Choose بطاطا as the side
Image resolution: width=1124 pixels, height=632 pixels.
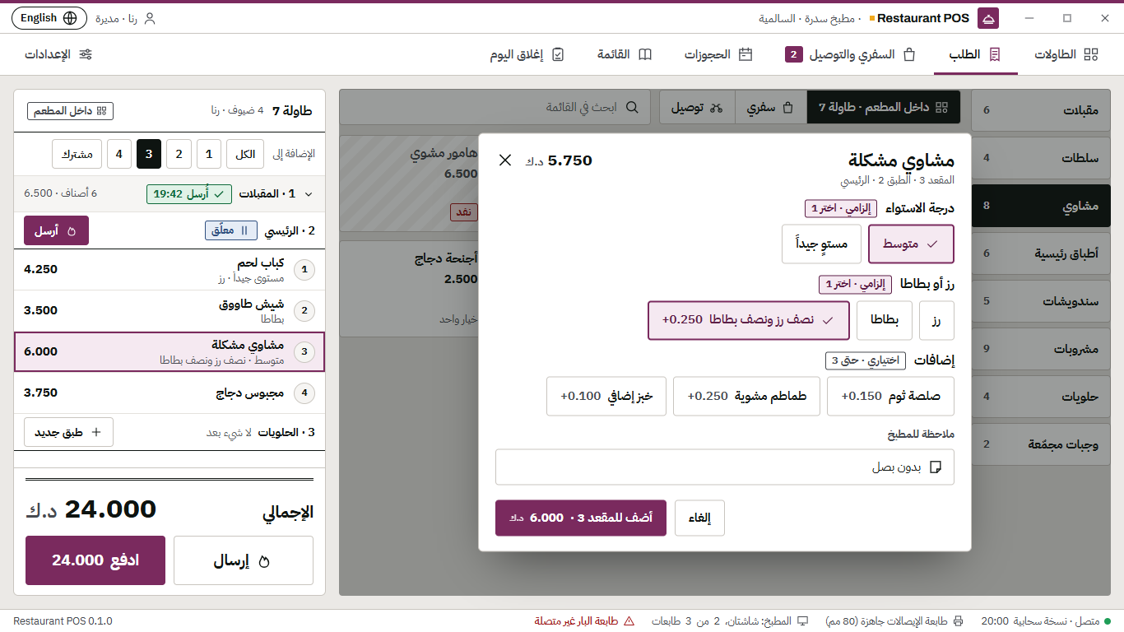(885, 320)
